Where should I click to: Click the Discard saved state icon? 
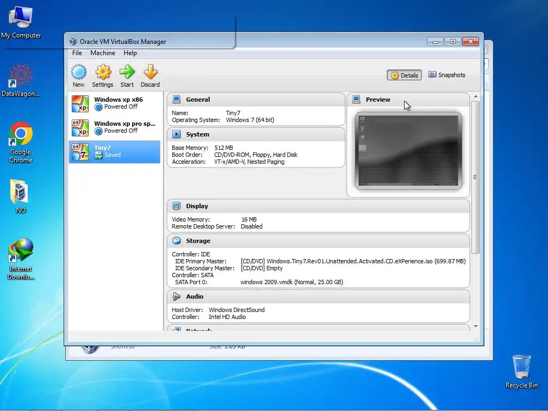coord(150,72)
